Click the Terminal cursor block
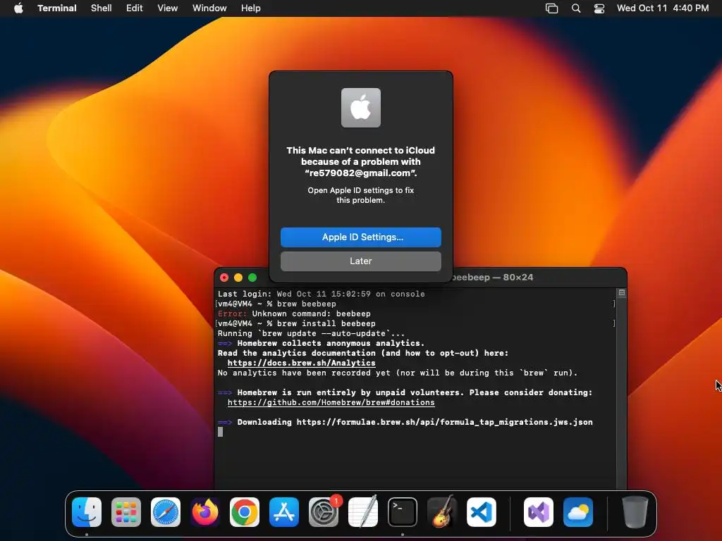722x541 pixels. click(221, 432)
